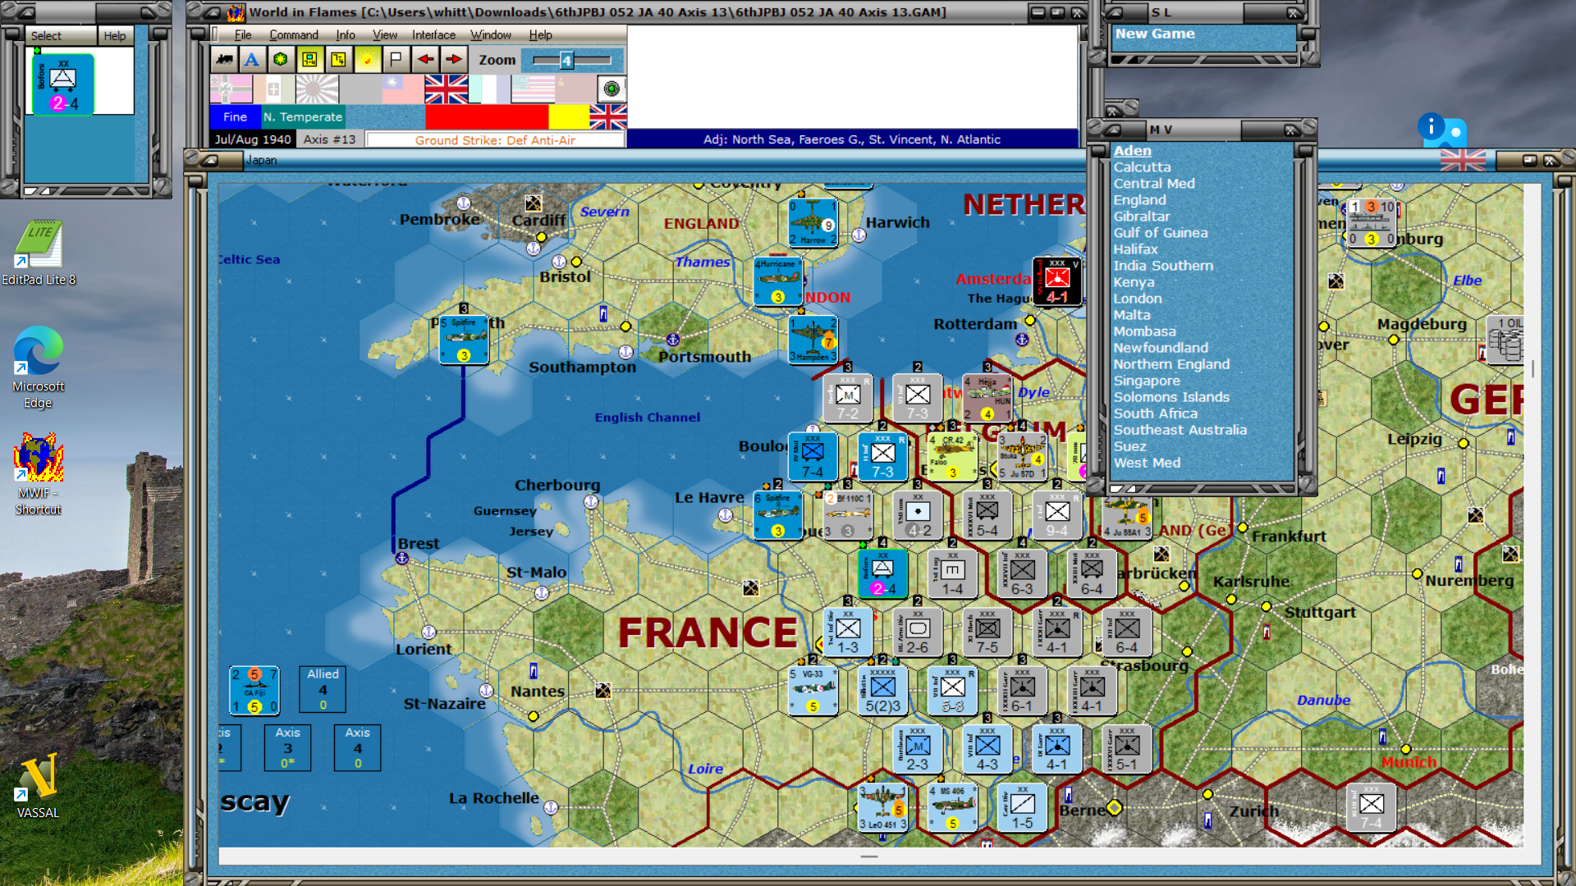
Task: Toggle the Chinese flag in the flag row
Action: click(x=403, y=89)
